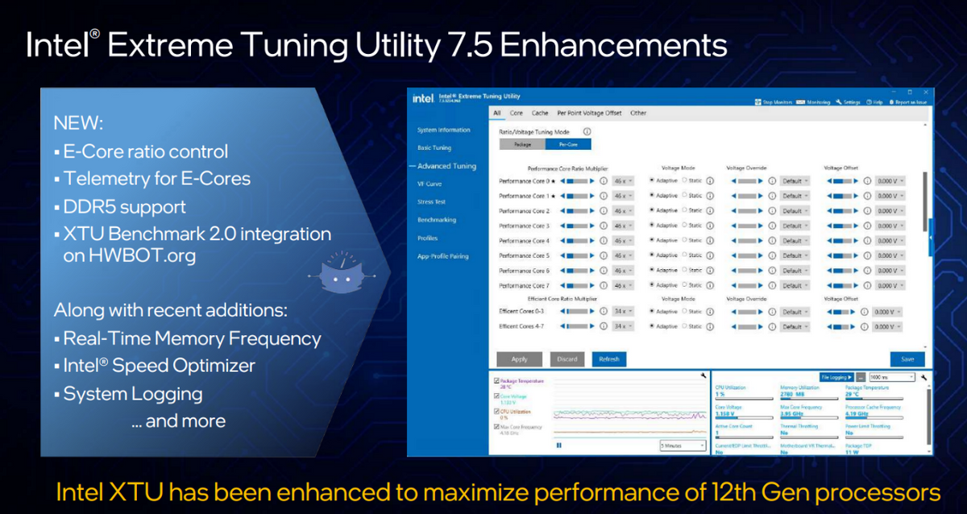The image size is (967, 514).
Task: Open Performance Core 0 ratio 46x dropdown
Action: (622, 180)
